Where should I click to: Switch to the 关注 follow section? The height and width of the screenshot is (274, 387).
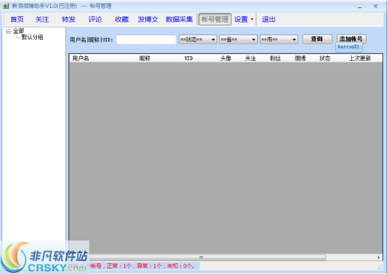[x=42, y=20]
